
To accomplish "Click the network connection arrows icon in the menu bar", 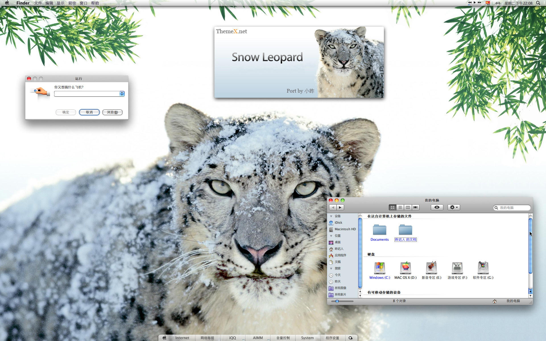I will click(498, 3).
